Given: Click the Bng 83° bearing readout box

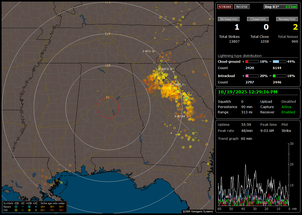Looking at the screenshot, I should (281, 7).
